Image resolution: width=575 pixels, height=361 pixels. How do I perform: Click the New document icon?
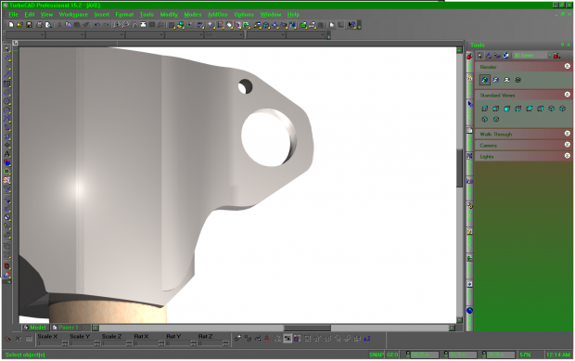coord(11,25)
